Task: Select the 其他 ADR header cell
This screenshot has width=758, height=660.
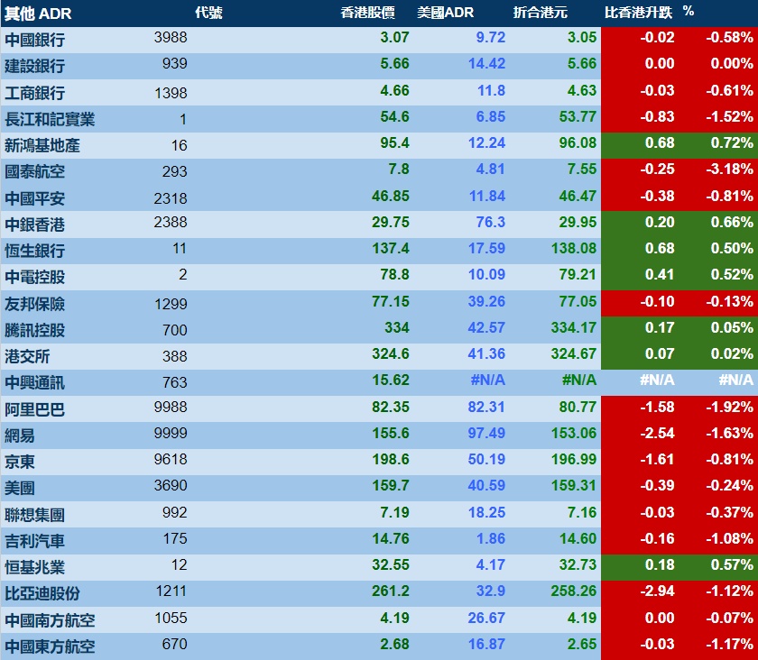Action: [38, 14]
